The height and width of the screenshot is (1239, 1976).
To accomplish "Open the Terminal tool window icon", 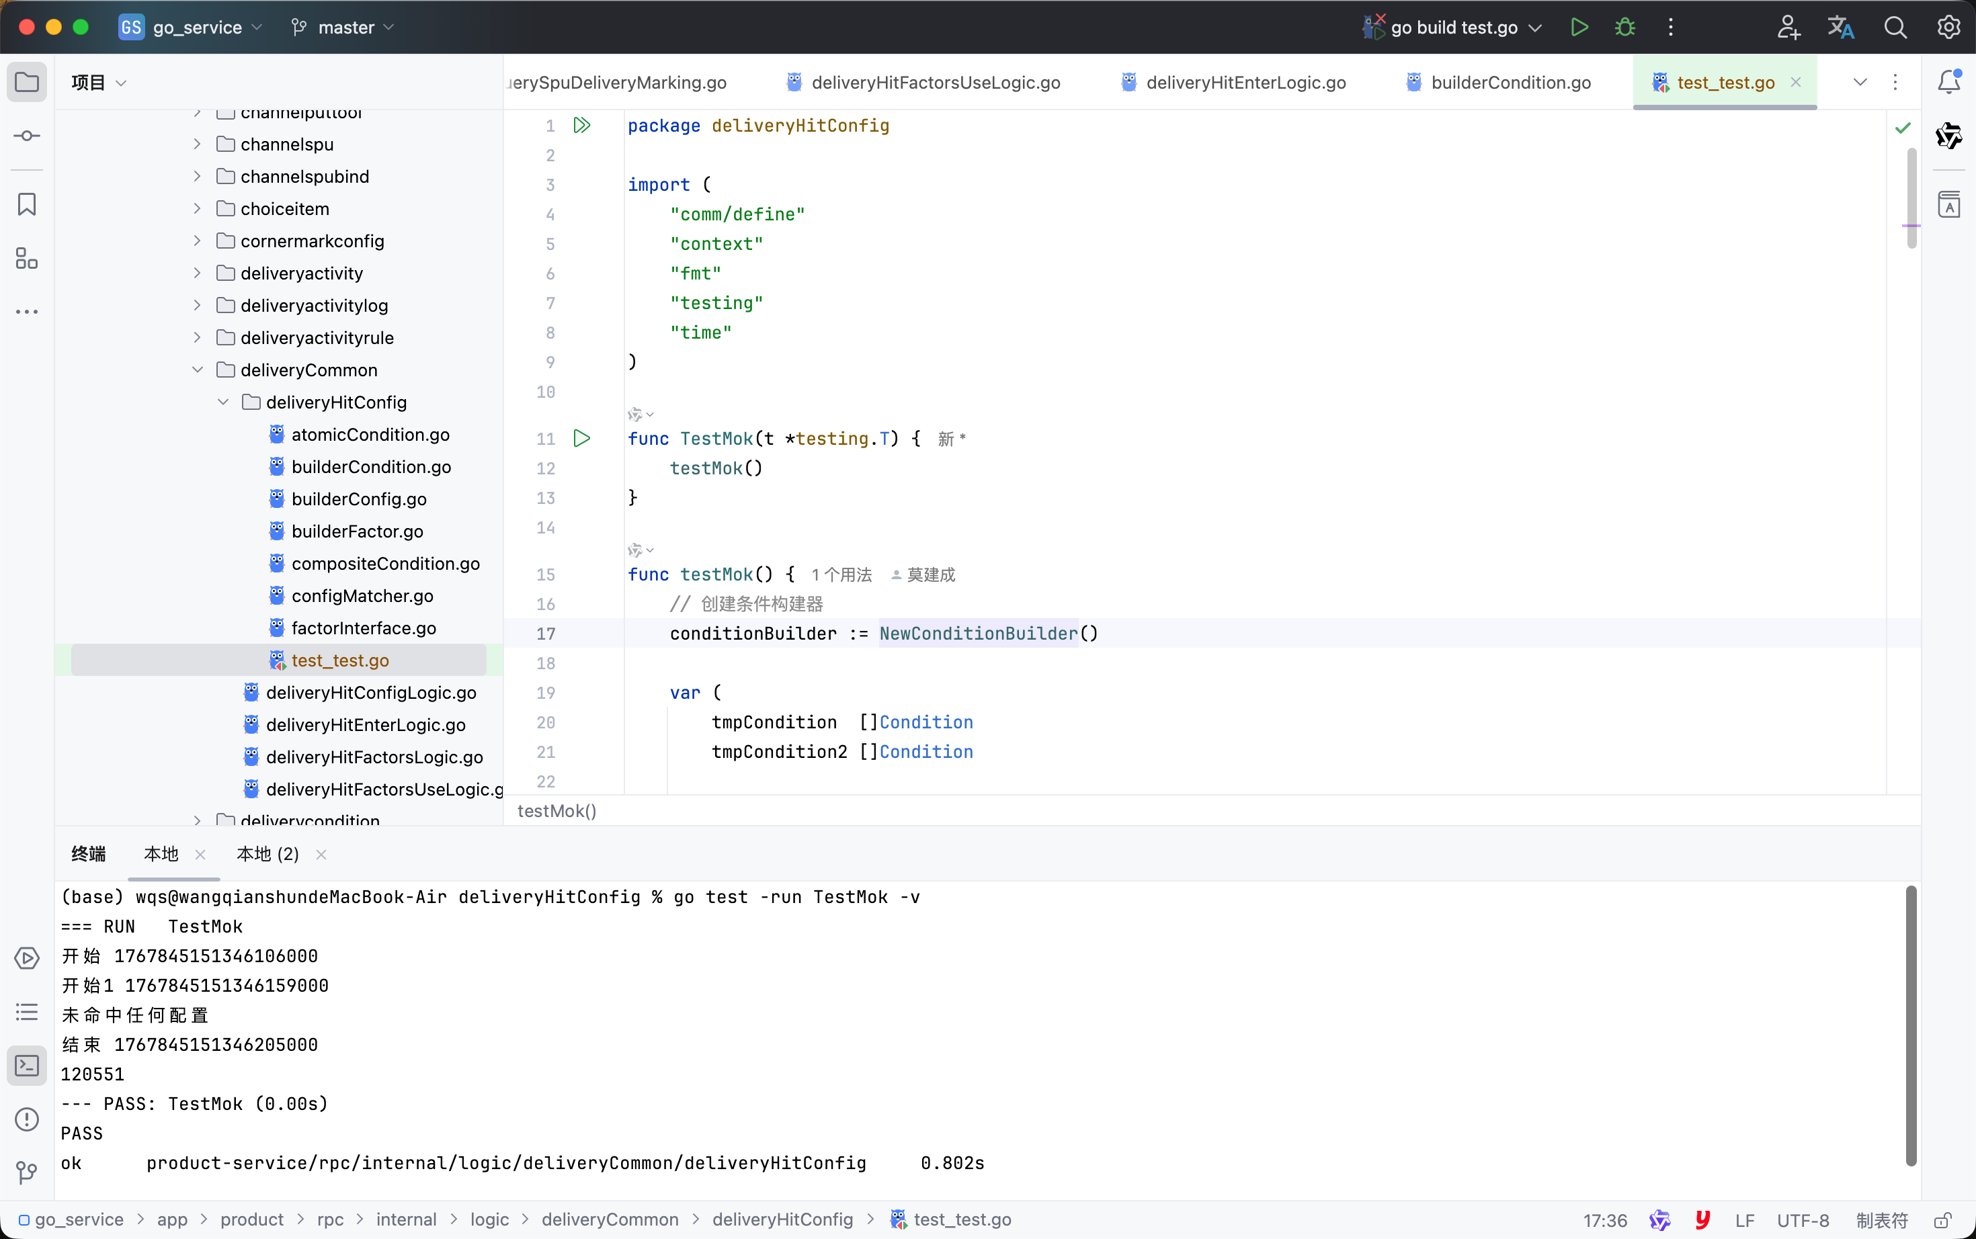I will [x=27, y=1065].
